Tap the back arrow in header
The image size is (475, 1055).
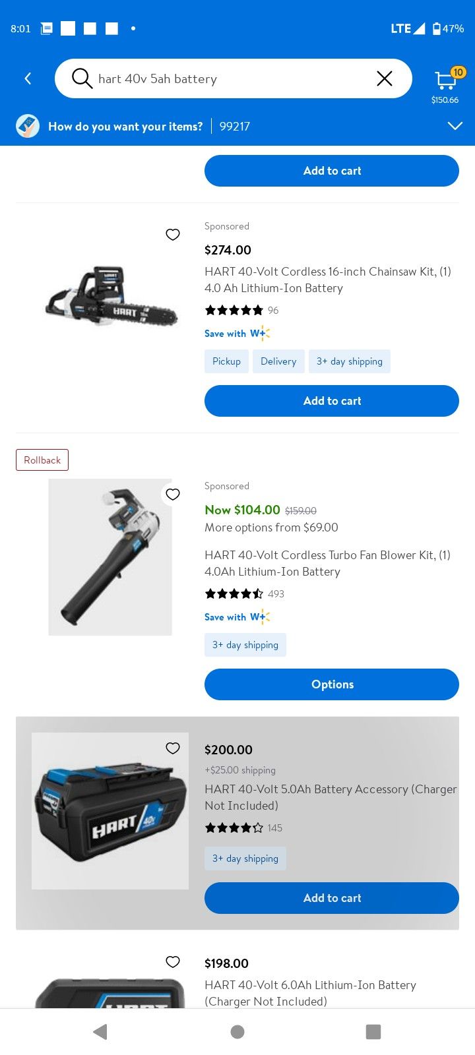[x=28, y=79]
